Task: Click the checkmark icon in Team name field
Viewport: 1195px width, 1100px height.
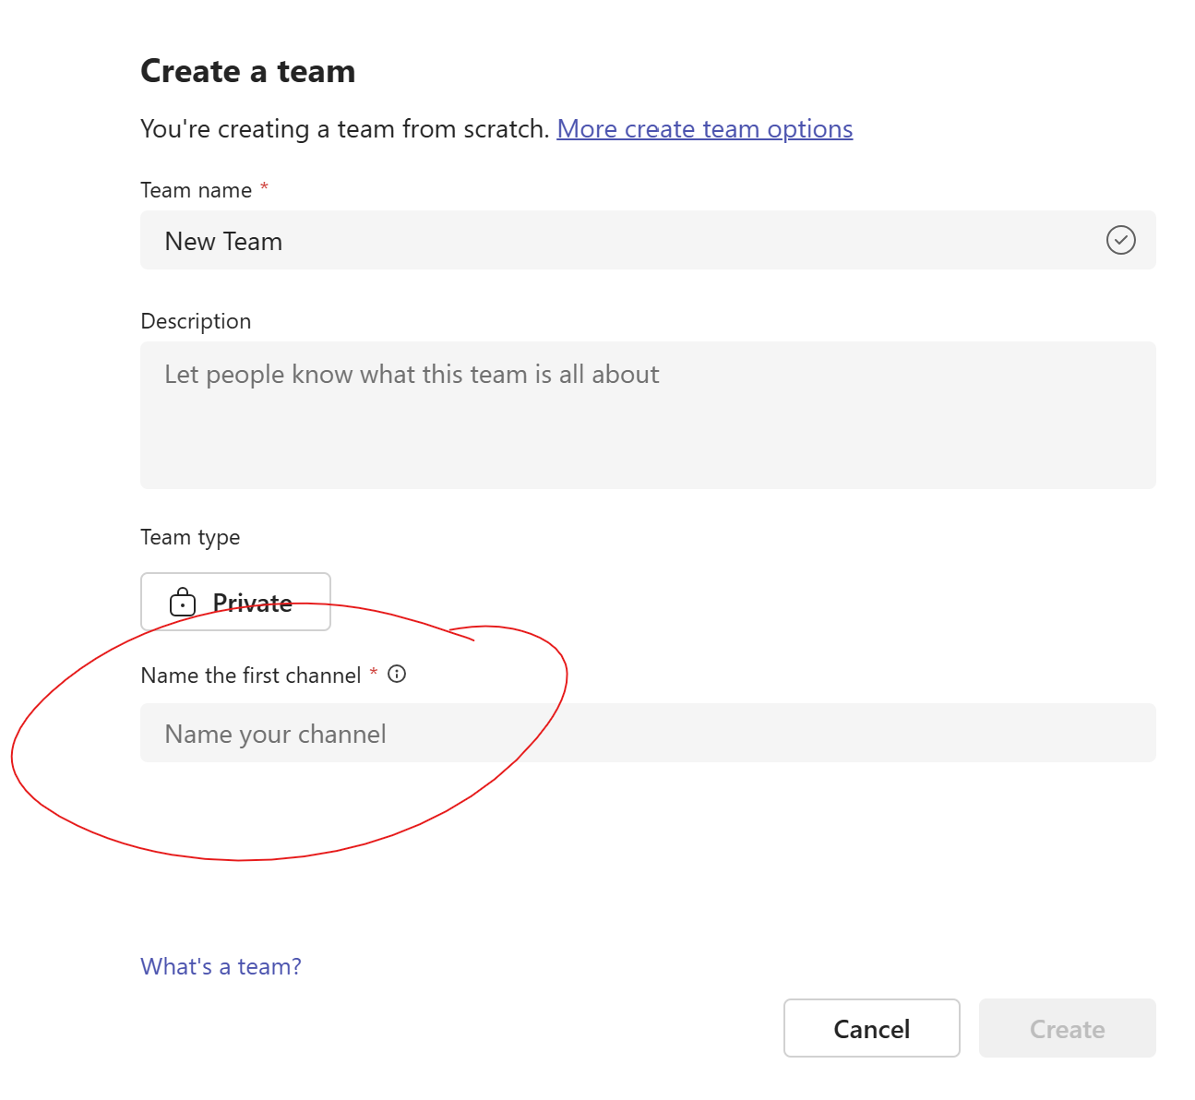Action: pyautogui.click(x=1120, y=241)
